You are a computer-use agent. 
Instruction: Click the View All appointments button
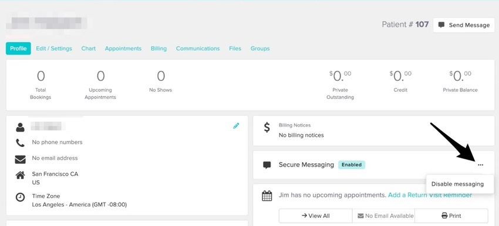coord(316,216)
